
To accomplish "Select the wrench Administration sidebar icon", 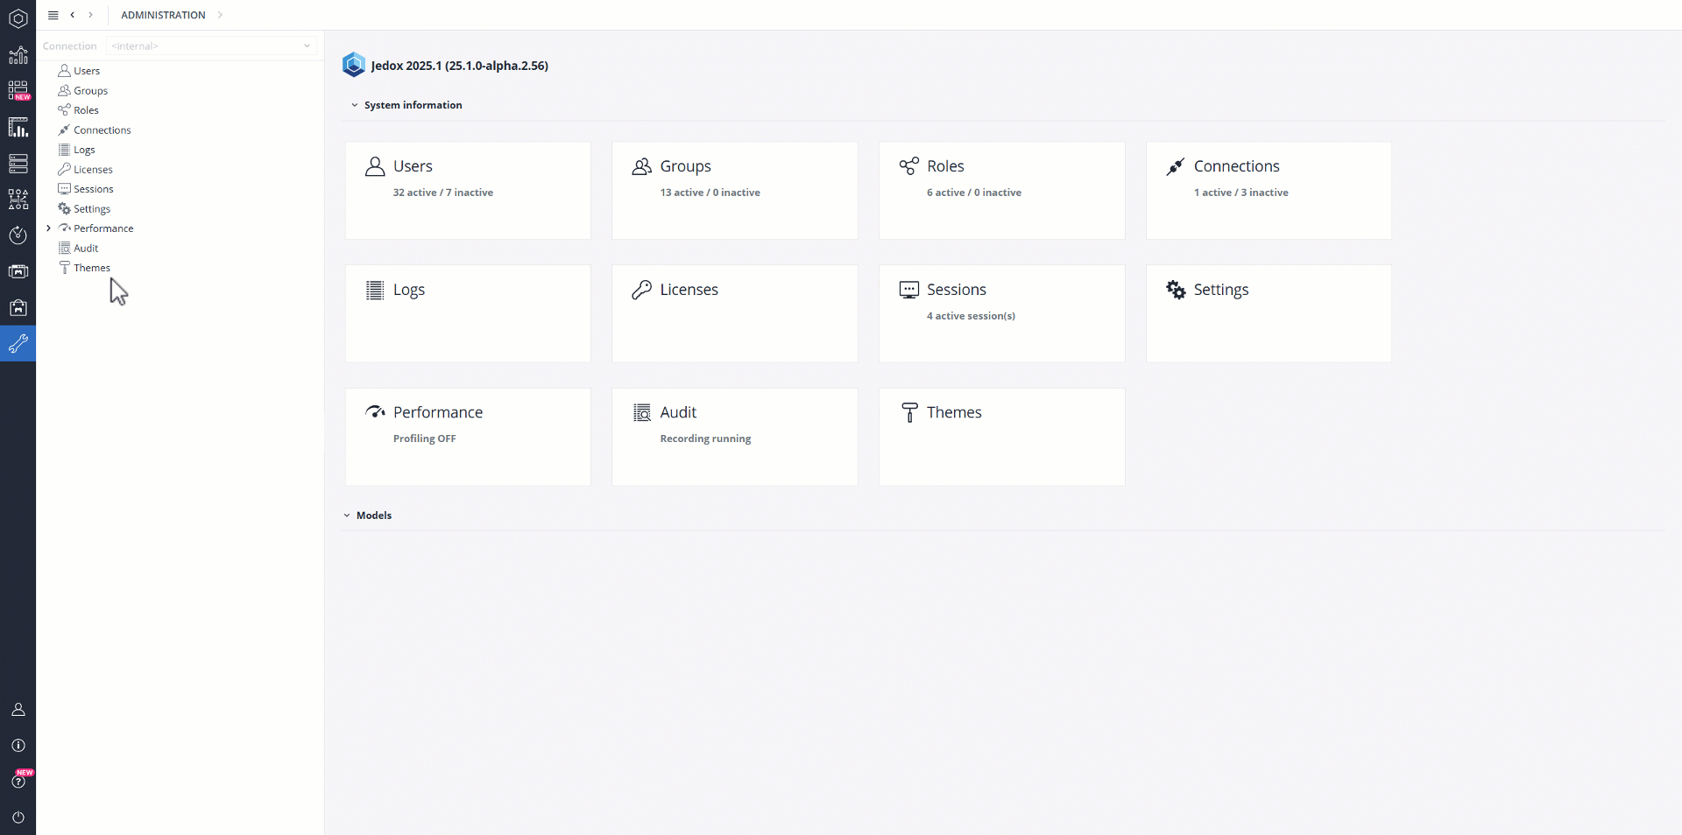I will [18, 343].
